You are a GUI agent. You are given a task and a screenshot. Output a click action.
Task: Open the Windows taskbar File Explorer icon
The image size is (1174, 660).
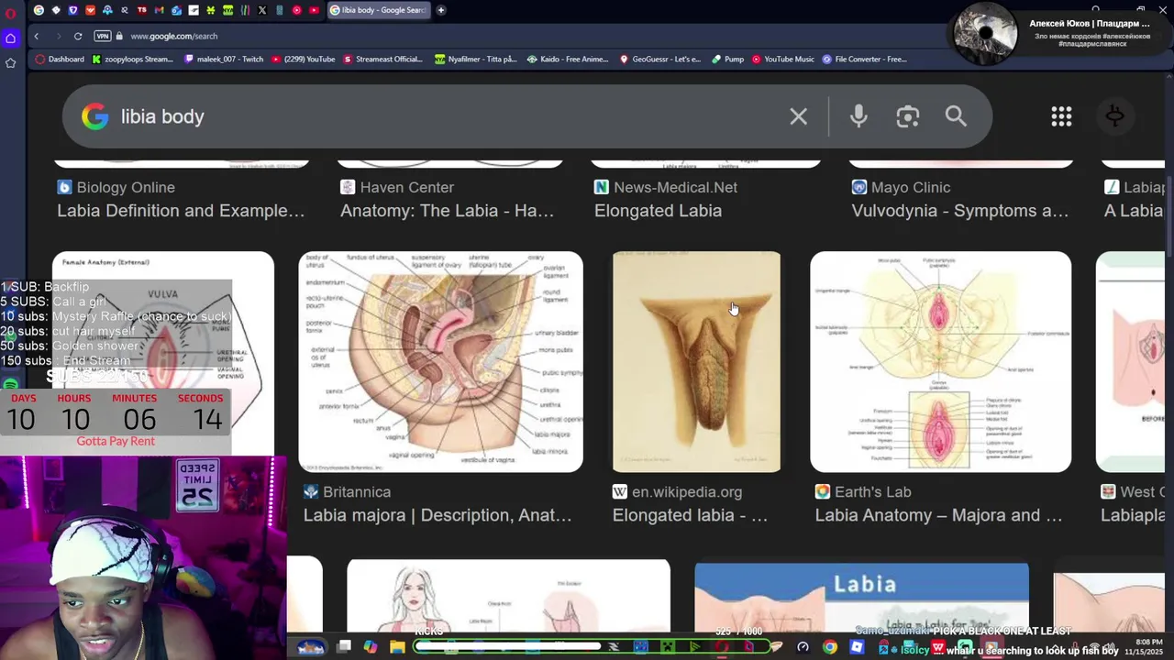[x=397, y=647]
